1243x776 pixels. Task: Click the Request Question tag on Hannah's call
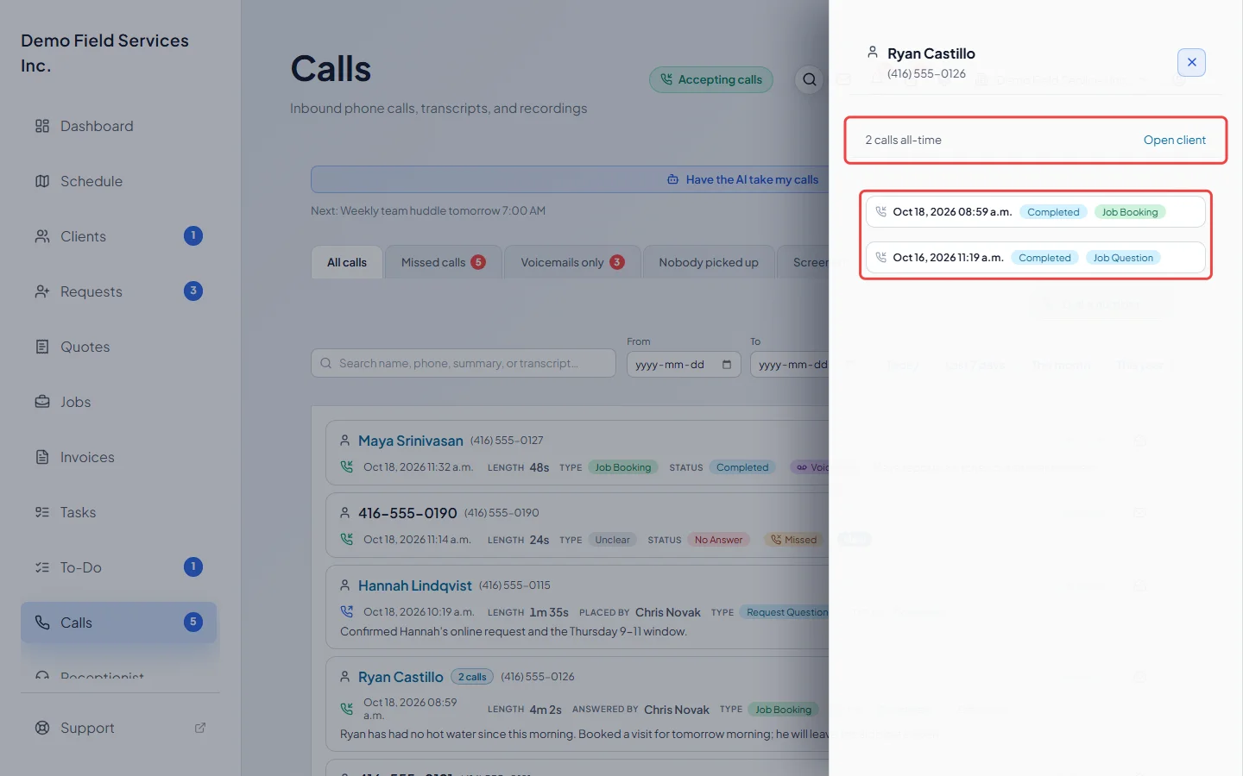tap(786, 612)
